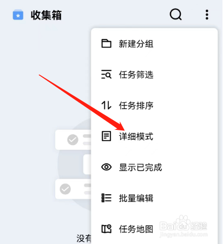Toggle the eye icon for 显示已完成
Viewport: 223px width, 244px height.
[x=106, y=167]
